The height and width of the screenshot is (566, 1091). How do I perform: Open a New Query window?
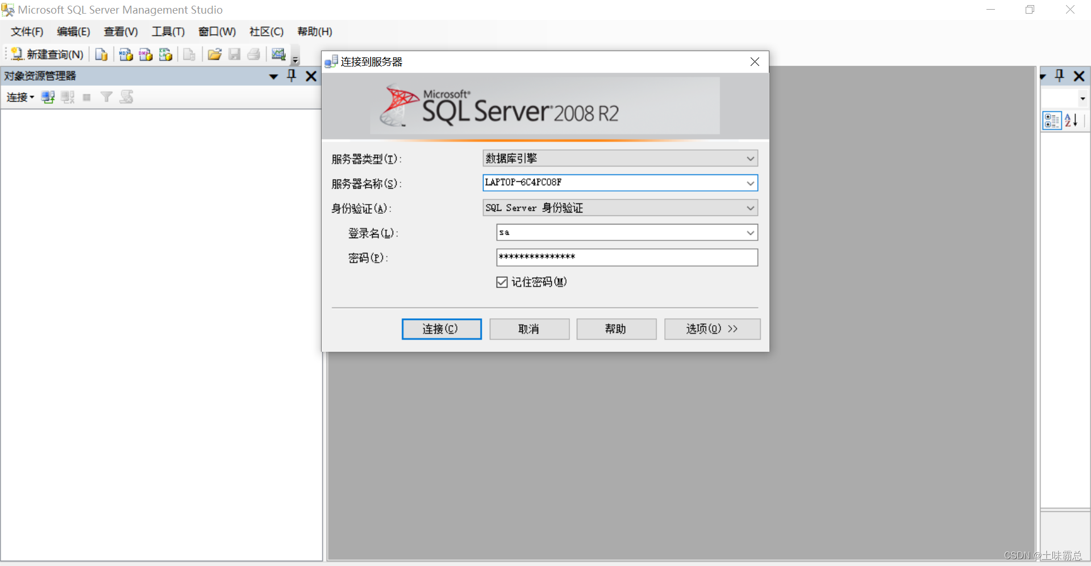coord(45,54)
